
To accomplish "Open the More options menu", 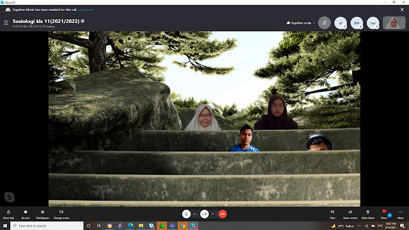I will [401, 215].
